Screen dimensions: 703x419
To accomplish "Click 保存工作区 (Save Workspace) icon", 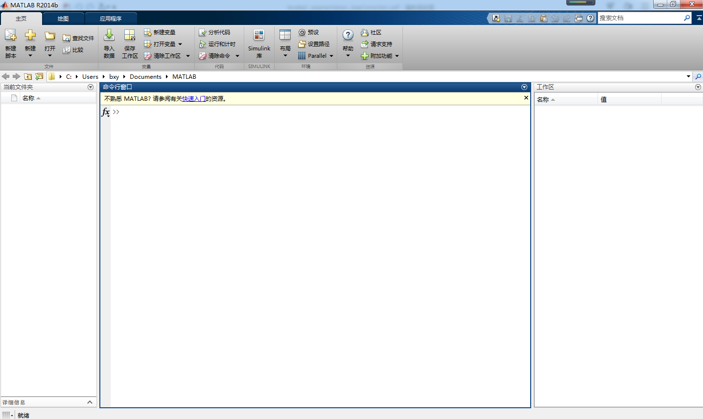I will [x=130, y=35].
